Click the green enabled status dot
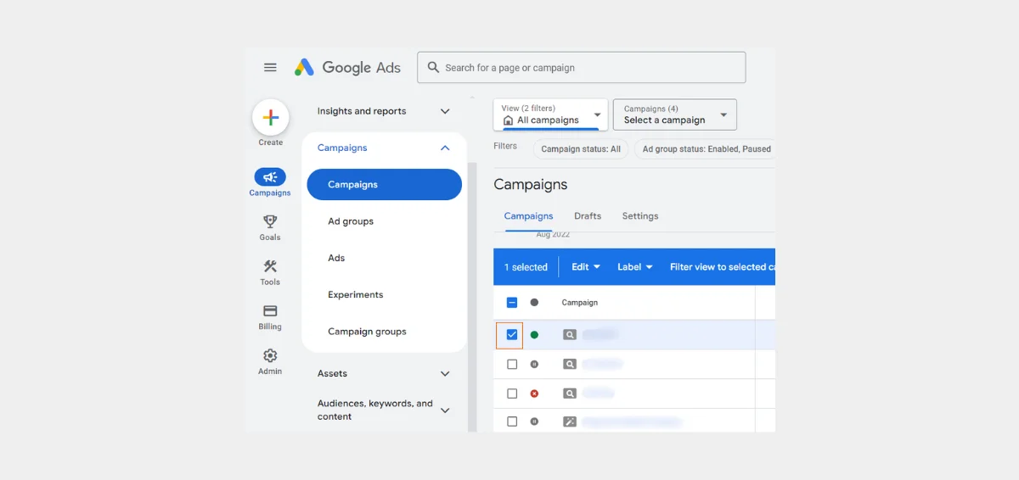 [x=534, y=335]
